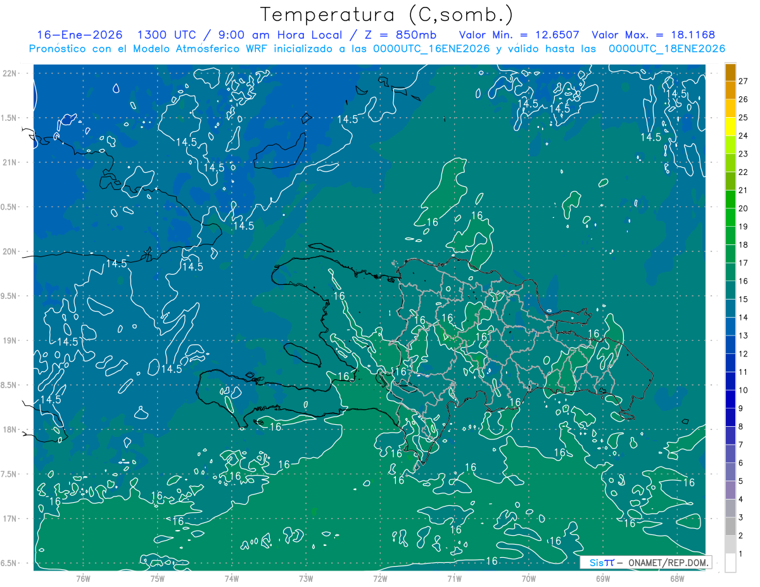Click longitude axis label "75W"
760x587 pixels.
coord(157,578)
